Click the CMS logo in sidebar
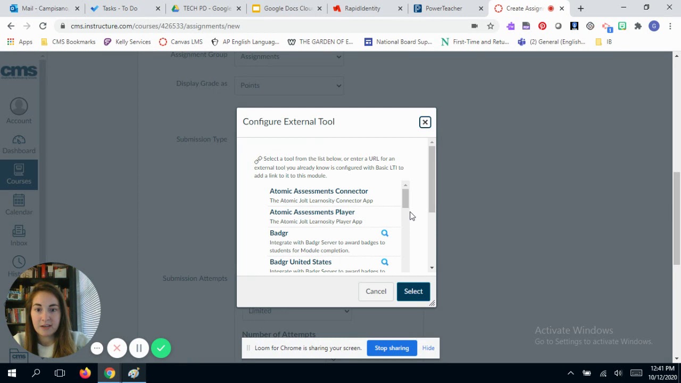681x383 pixels. (x=19, y=72)
